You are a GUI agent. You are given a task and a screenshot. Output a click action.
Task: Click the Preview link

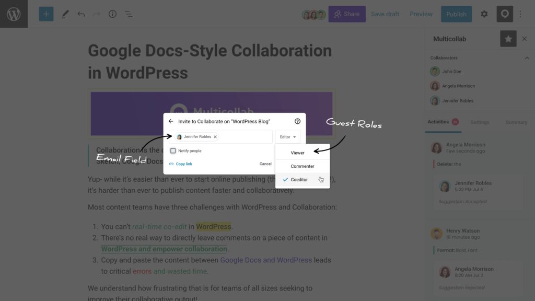pyautogui.click(x=421, y=14)
